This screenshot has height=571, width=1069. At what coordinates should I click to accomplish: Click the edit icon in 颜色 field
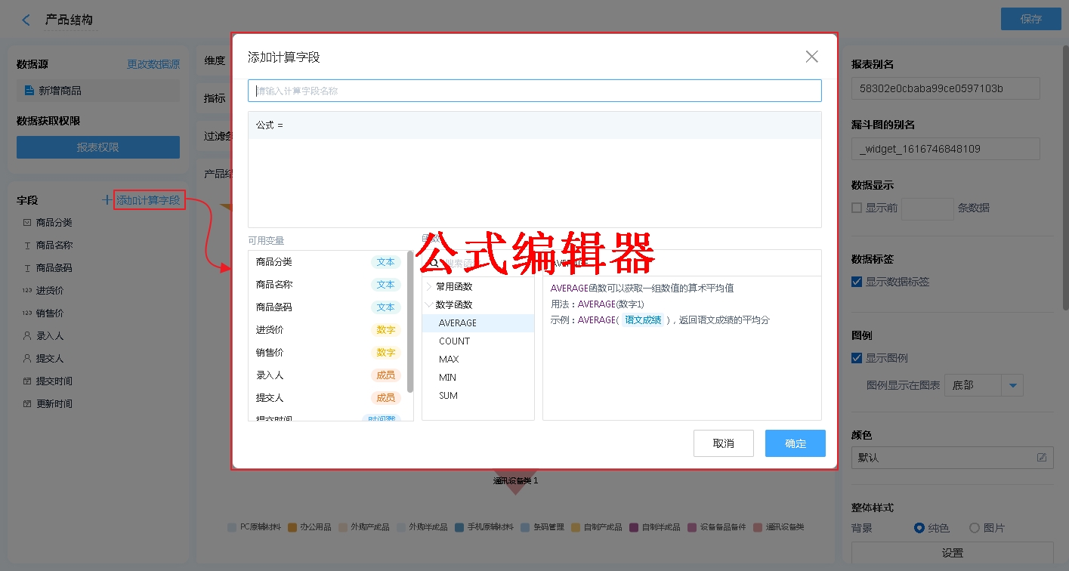click(1042, 458)
